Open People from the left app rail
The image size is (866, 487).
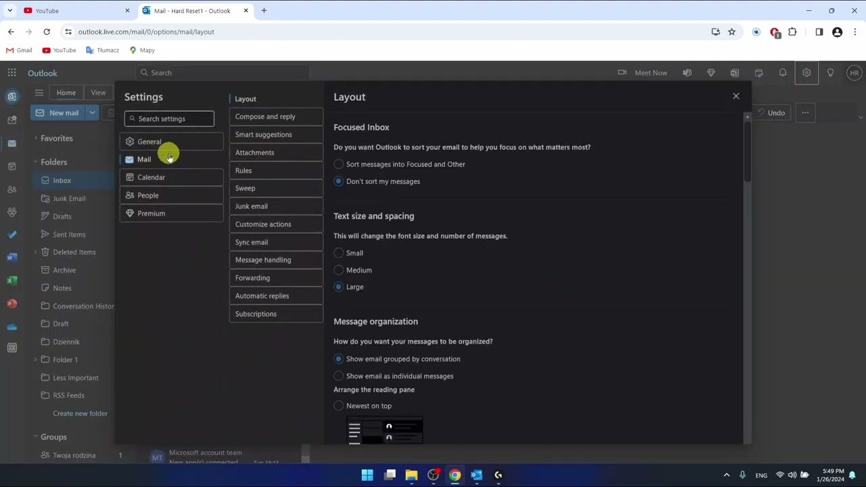click(12, 189)
